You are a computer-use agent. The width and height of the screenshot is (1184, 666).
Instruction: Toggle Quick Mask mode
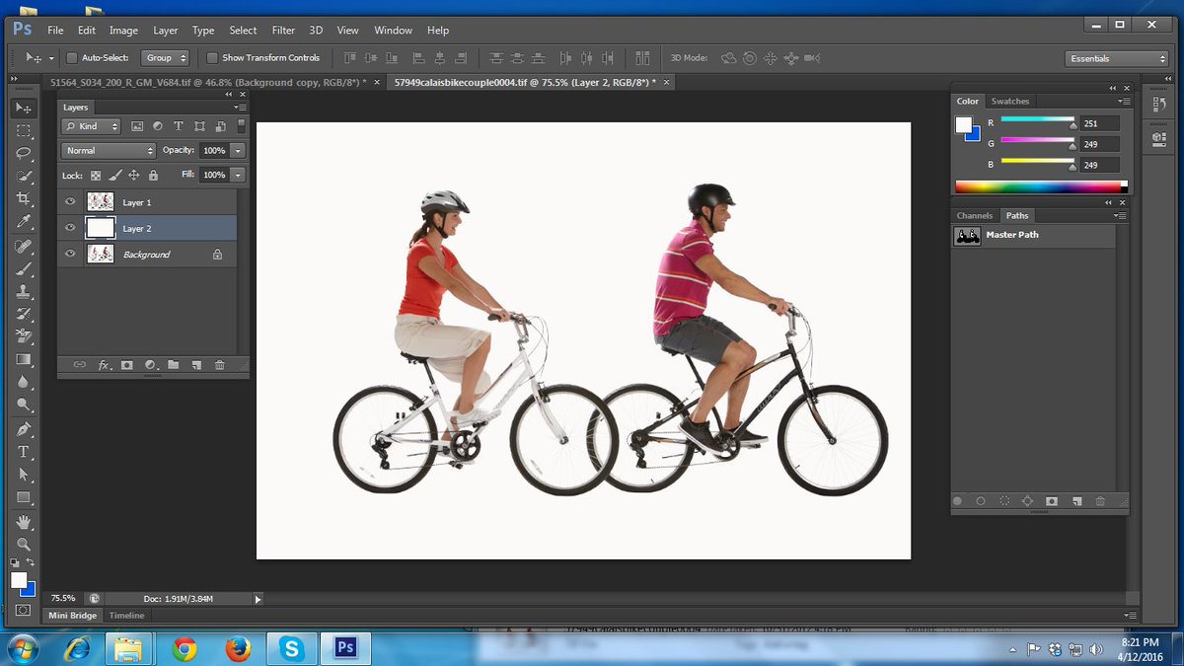click(x=24, y=612)
